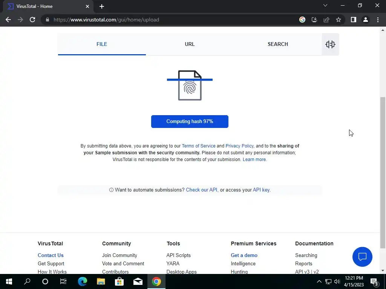Click the Google icon in address bar

(302, 20)
